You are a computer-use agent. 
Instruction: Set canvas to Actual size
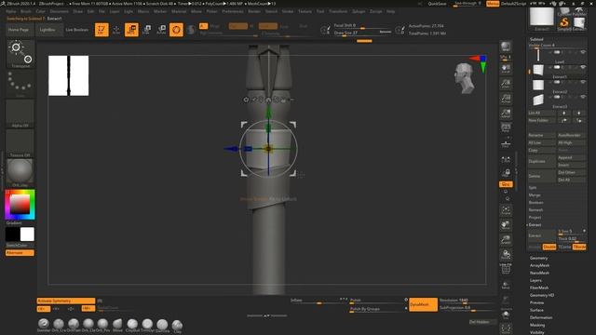click(506, 99)
